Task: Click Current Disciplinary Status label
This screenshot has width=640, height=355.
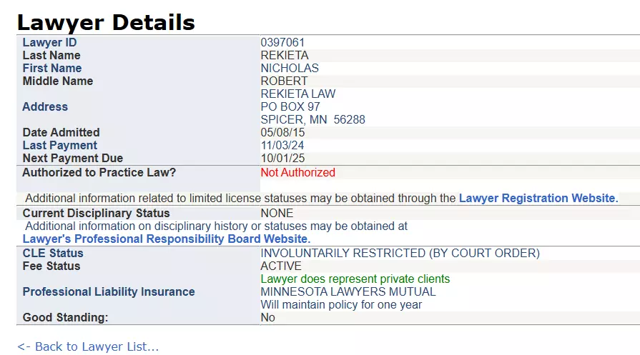Action: coord(96,213)
